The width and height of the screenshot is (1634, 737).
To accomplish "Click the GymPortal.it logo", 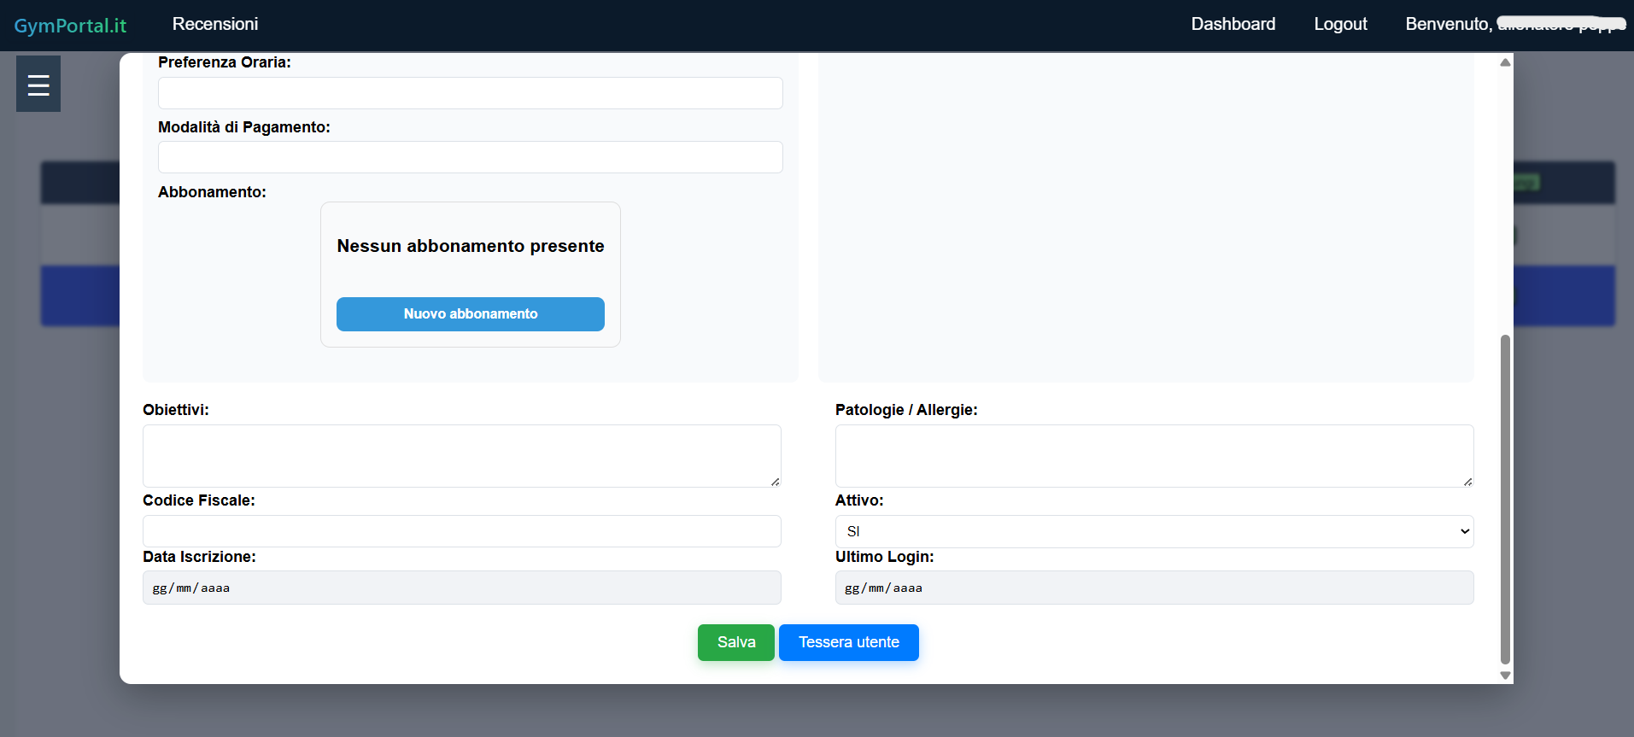I will (70, 26).
